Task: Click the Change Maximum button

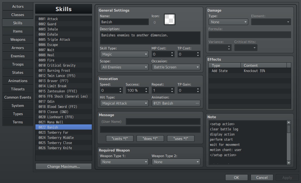Action: [64, 166]
